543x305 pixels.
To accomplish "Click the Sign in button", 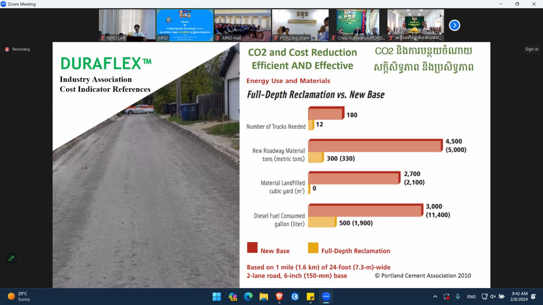I will [532, 49].
